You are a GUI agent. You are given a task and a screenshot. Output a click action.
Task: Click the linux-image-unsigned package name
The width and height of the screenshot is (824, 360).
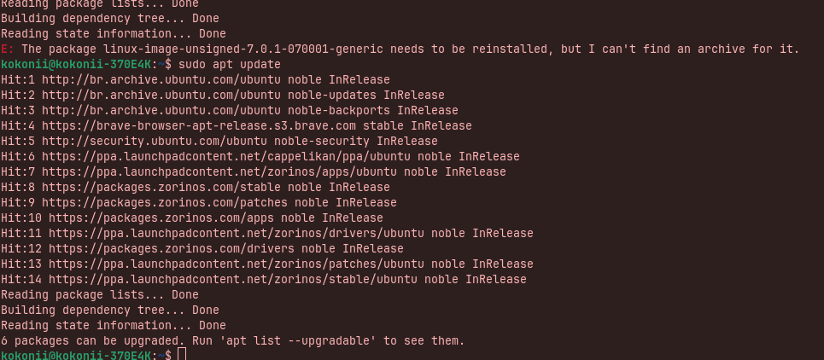[x=243, y=49]
